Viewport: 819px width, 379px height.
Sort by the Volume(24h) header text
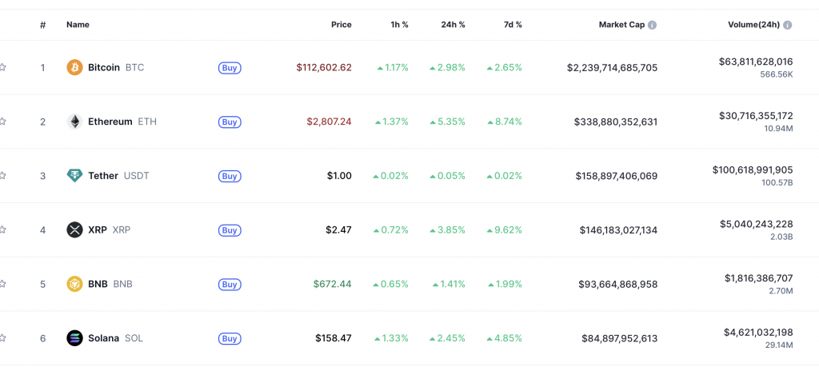[x=753, y=25]
